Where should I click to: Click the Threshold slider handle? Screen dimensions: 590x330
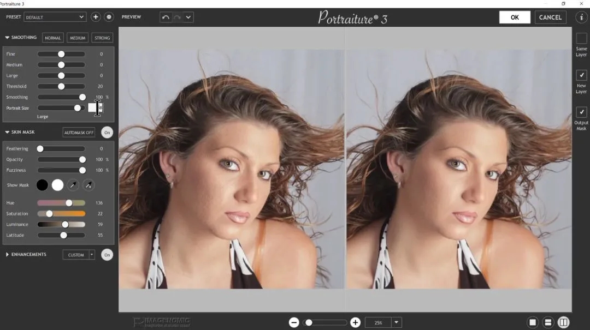tap(61, 86)
